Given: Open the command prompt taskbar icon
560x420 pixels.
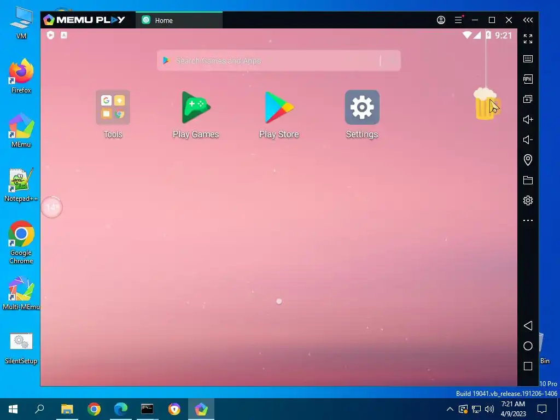Looking at the screenshot, I should coord(147,409).
